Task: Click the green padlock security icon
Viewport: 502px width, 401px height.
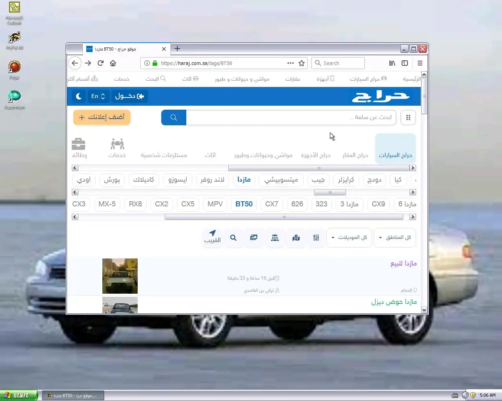Action: (155, 63)
